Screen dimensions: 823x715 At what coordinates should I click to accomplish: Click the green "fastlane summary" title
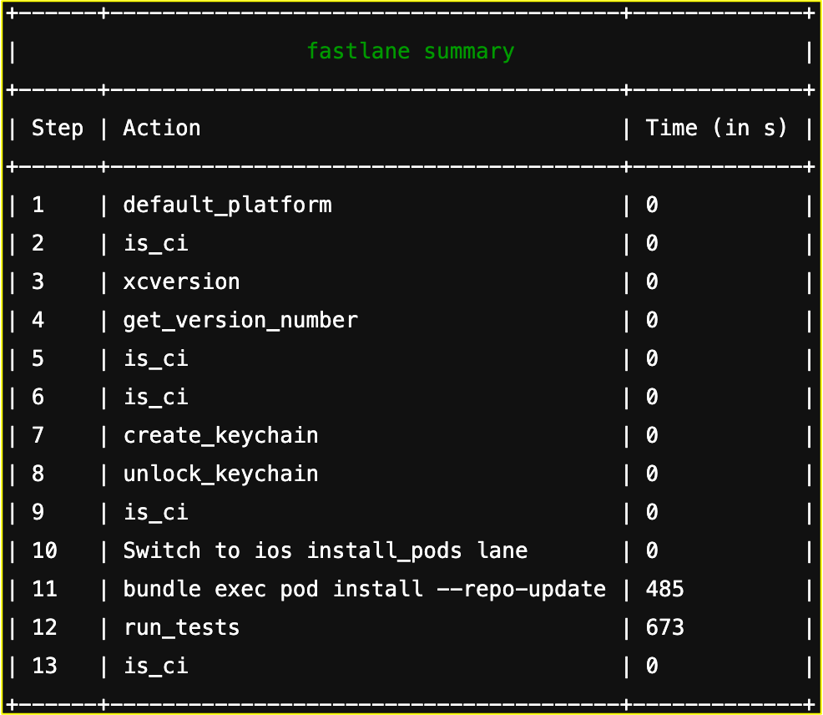(x=410, y=52)
